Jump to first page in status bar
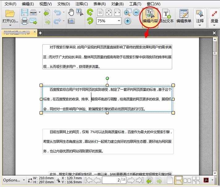This screenshot has width=220, height=187. (x=89, y=180)
